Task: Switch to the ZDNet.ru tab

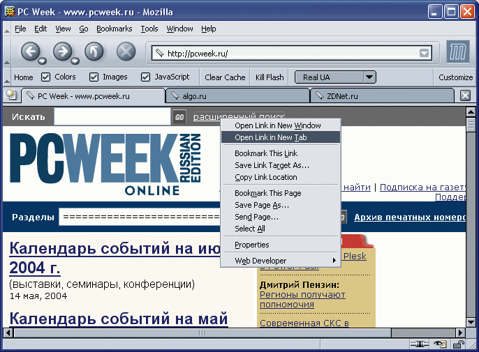Action: (x=382, y=96)
